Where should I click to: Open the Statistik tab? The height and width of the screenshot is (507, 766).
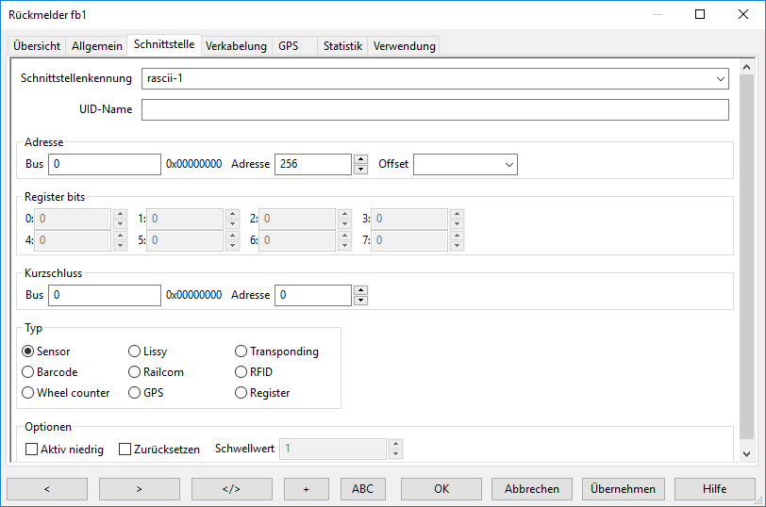pyautogui.click(x=342, y=46)
